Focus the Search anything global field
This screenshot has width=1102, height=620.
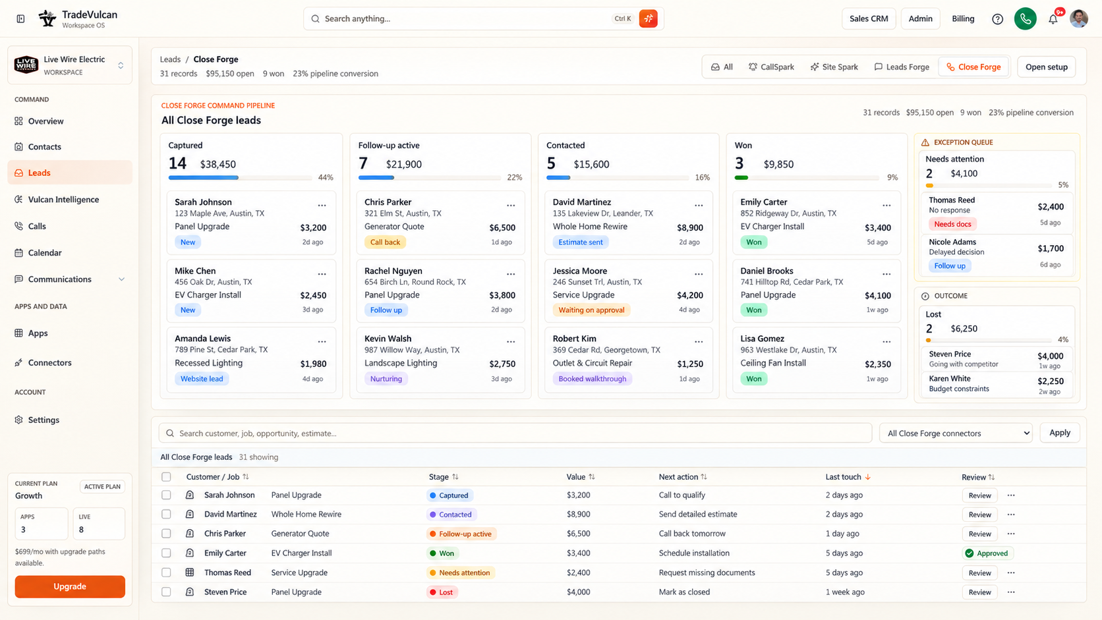coord(484,18)
